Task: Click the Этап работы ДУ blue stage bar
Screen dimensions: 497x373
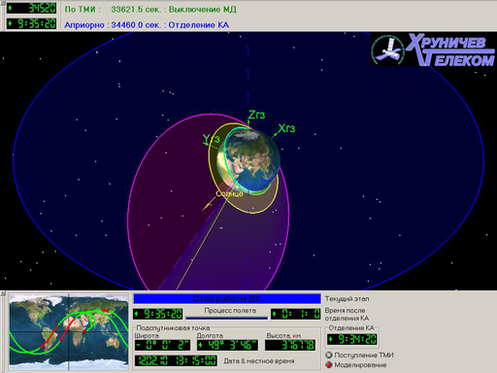Action: (227, 298)
